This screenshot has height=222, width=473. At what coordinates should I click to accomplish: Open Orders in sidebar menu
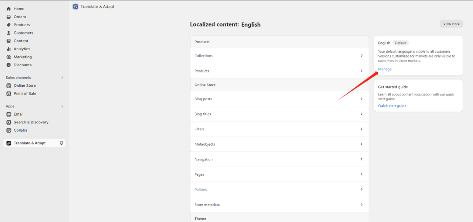pos(20,17)
